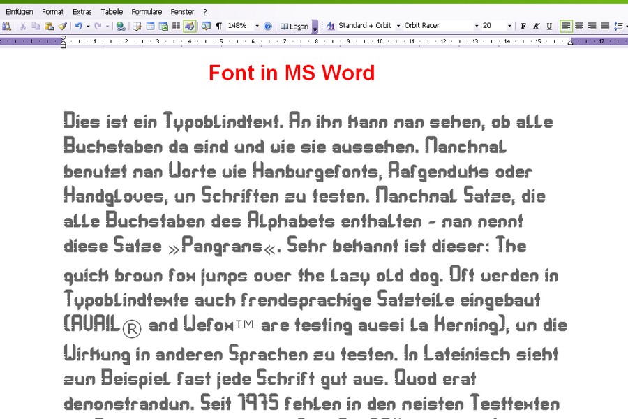Click the Paste clipboard icon
The height and width of the screenshot is (419, 628).
(50, 27)
